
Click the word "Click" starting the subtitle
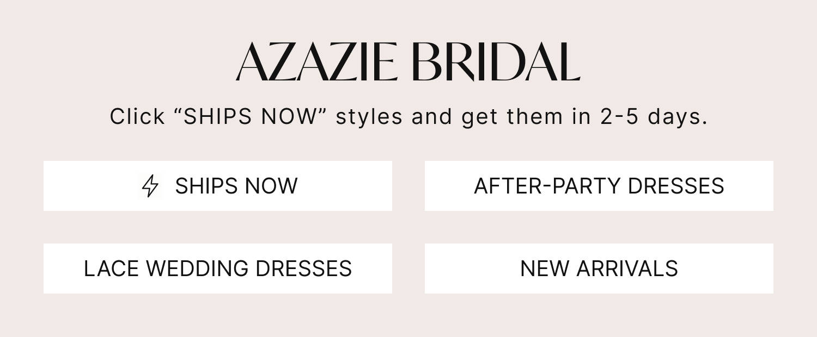coord(137,117)
